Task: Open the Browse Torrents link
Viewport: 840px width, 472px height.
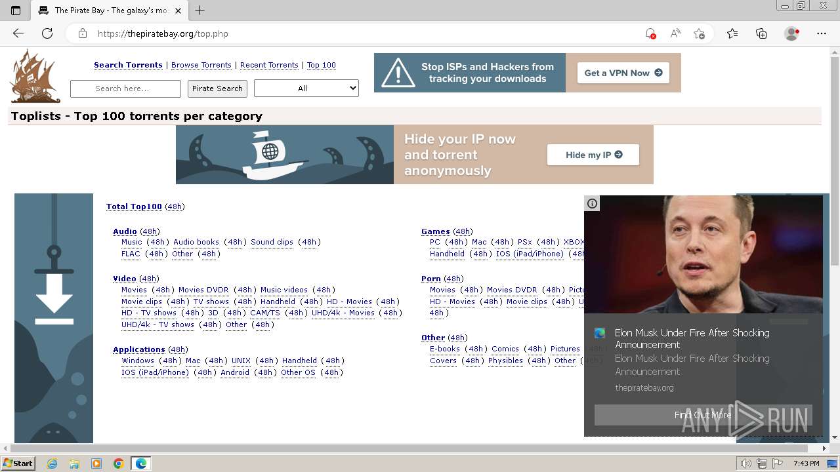Action: pos(201,65)
